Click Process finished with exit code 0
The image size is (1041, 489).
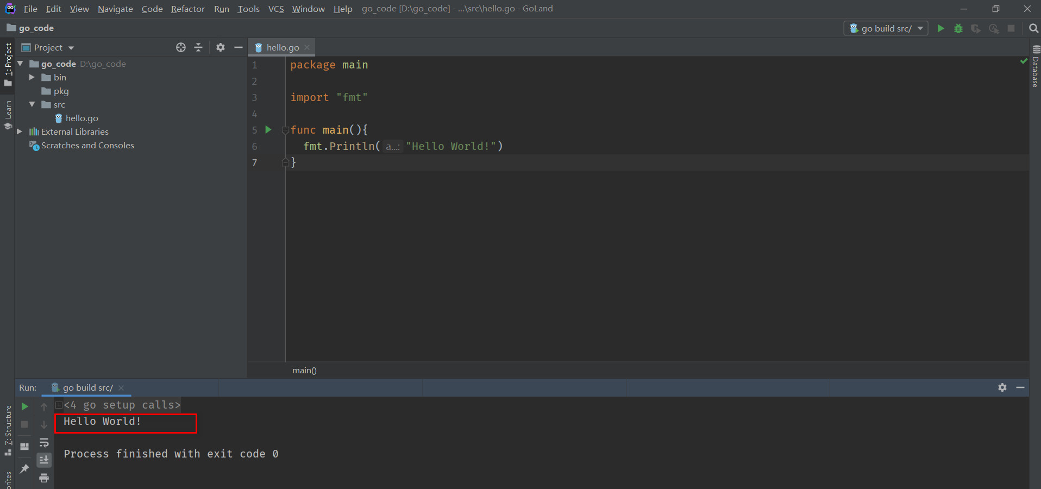(x=171, y=454)
